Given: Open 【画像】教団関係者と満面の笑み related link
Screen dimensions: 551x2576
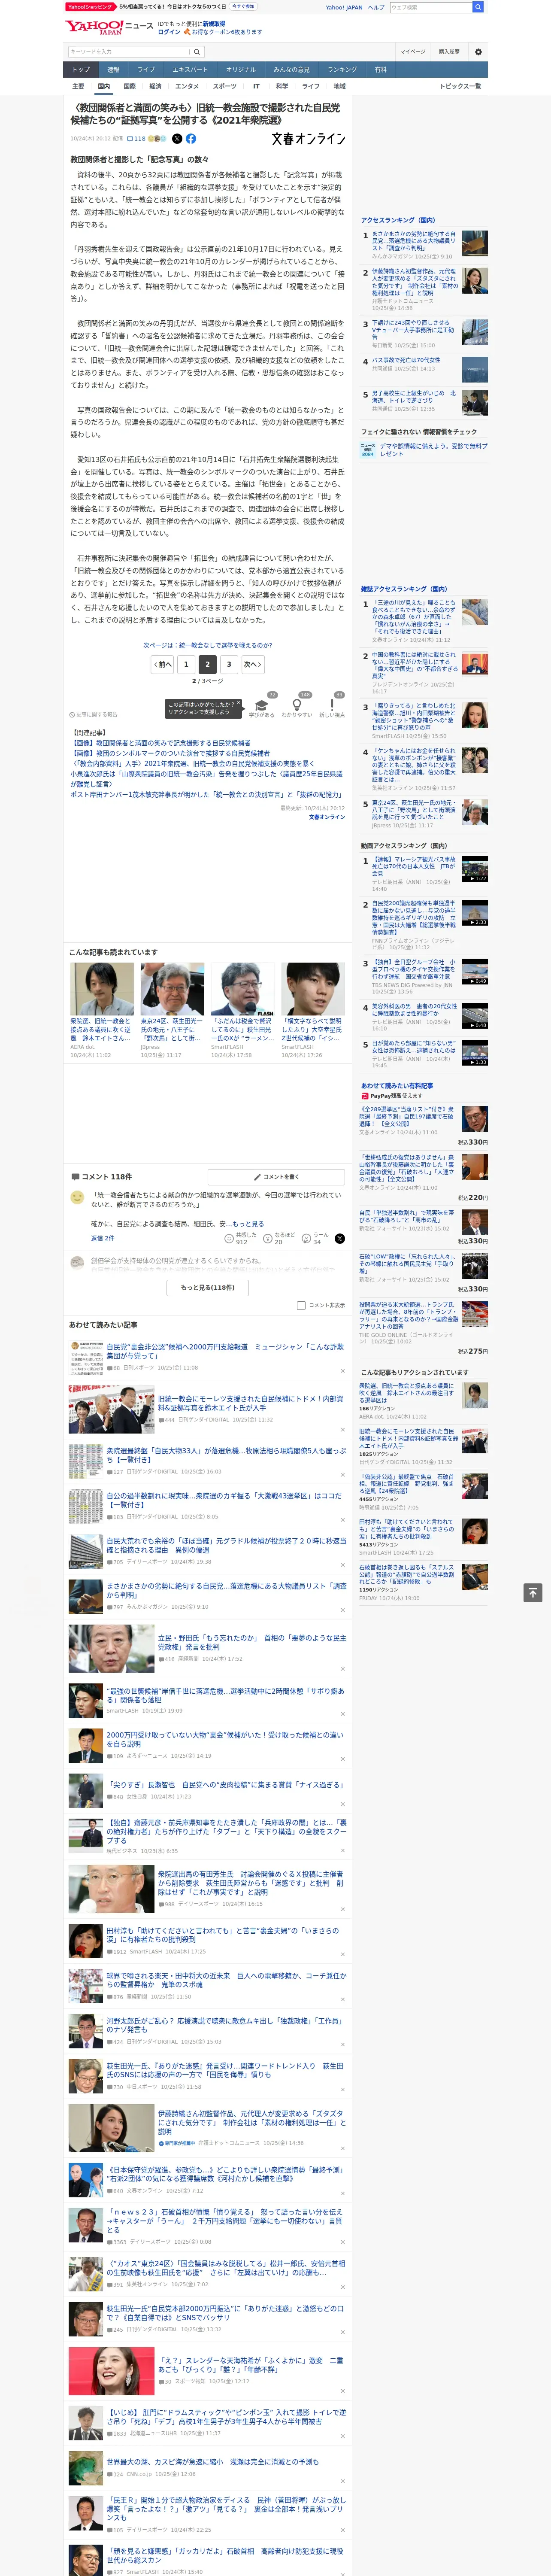Looking at the screenshot, I should point(160,743).
